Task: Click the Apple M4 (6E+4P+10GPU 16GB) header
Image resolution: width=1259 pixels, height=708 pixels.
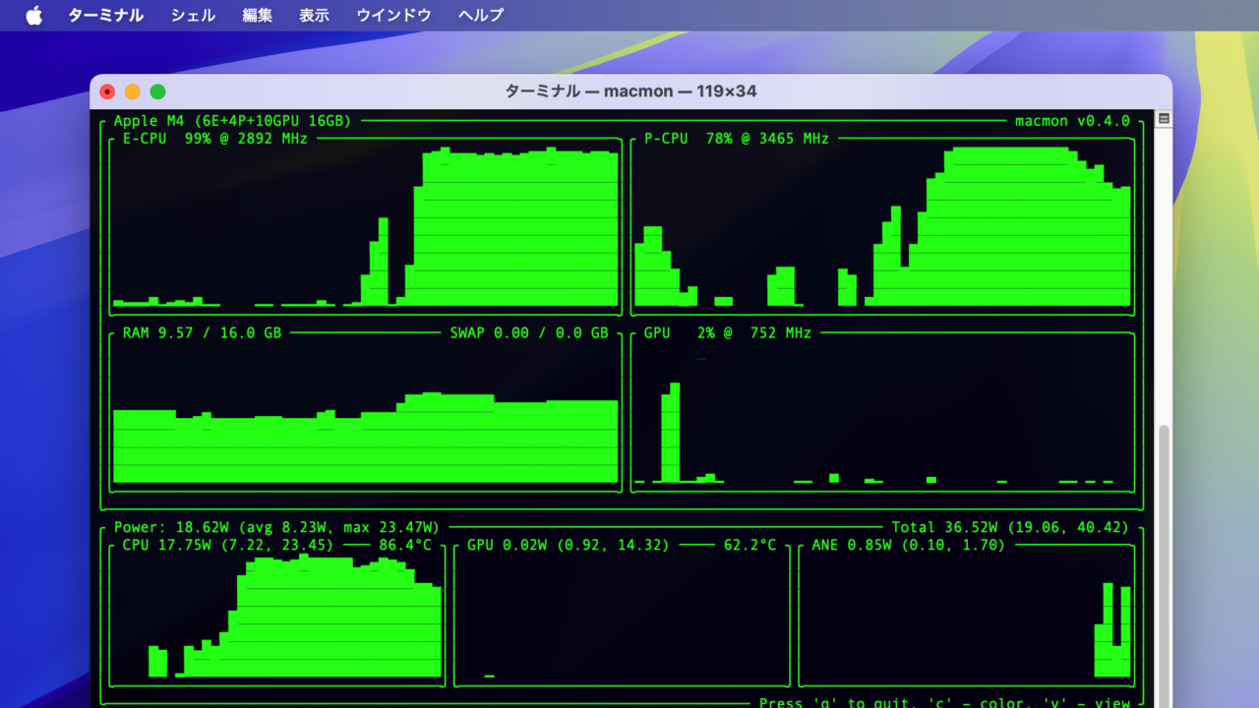Action: tap(232, 121)
